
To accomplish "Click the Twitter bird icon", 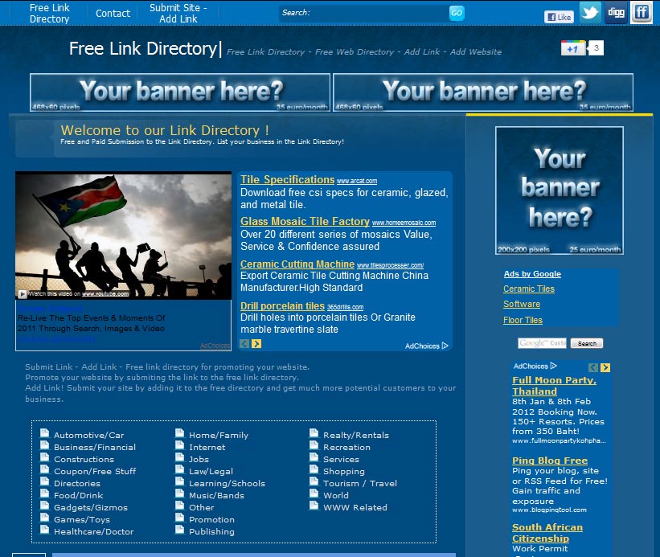I will (591, 12).
